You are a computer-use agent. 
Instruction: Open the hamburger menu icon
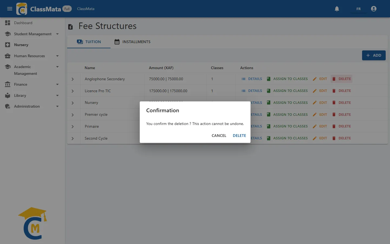tap(10, 9)
